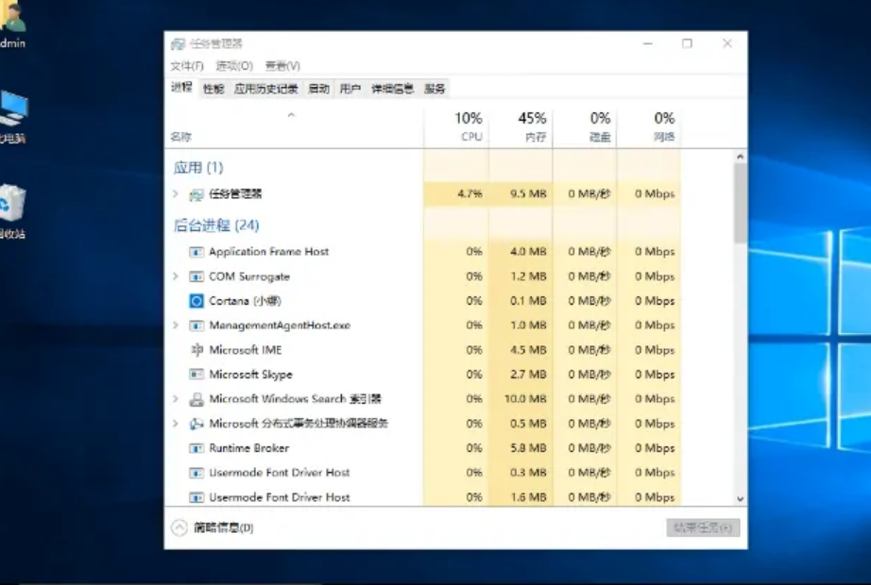Click the Microsoft IME process icon
Screen dimensions: 871x585
pos(196,349)
